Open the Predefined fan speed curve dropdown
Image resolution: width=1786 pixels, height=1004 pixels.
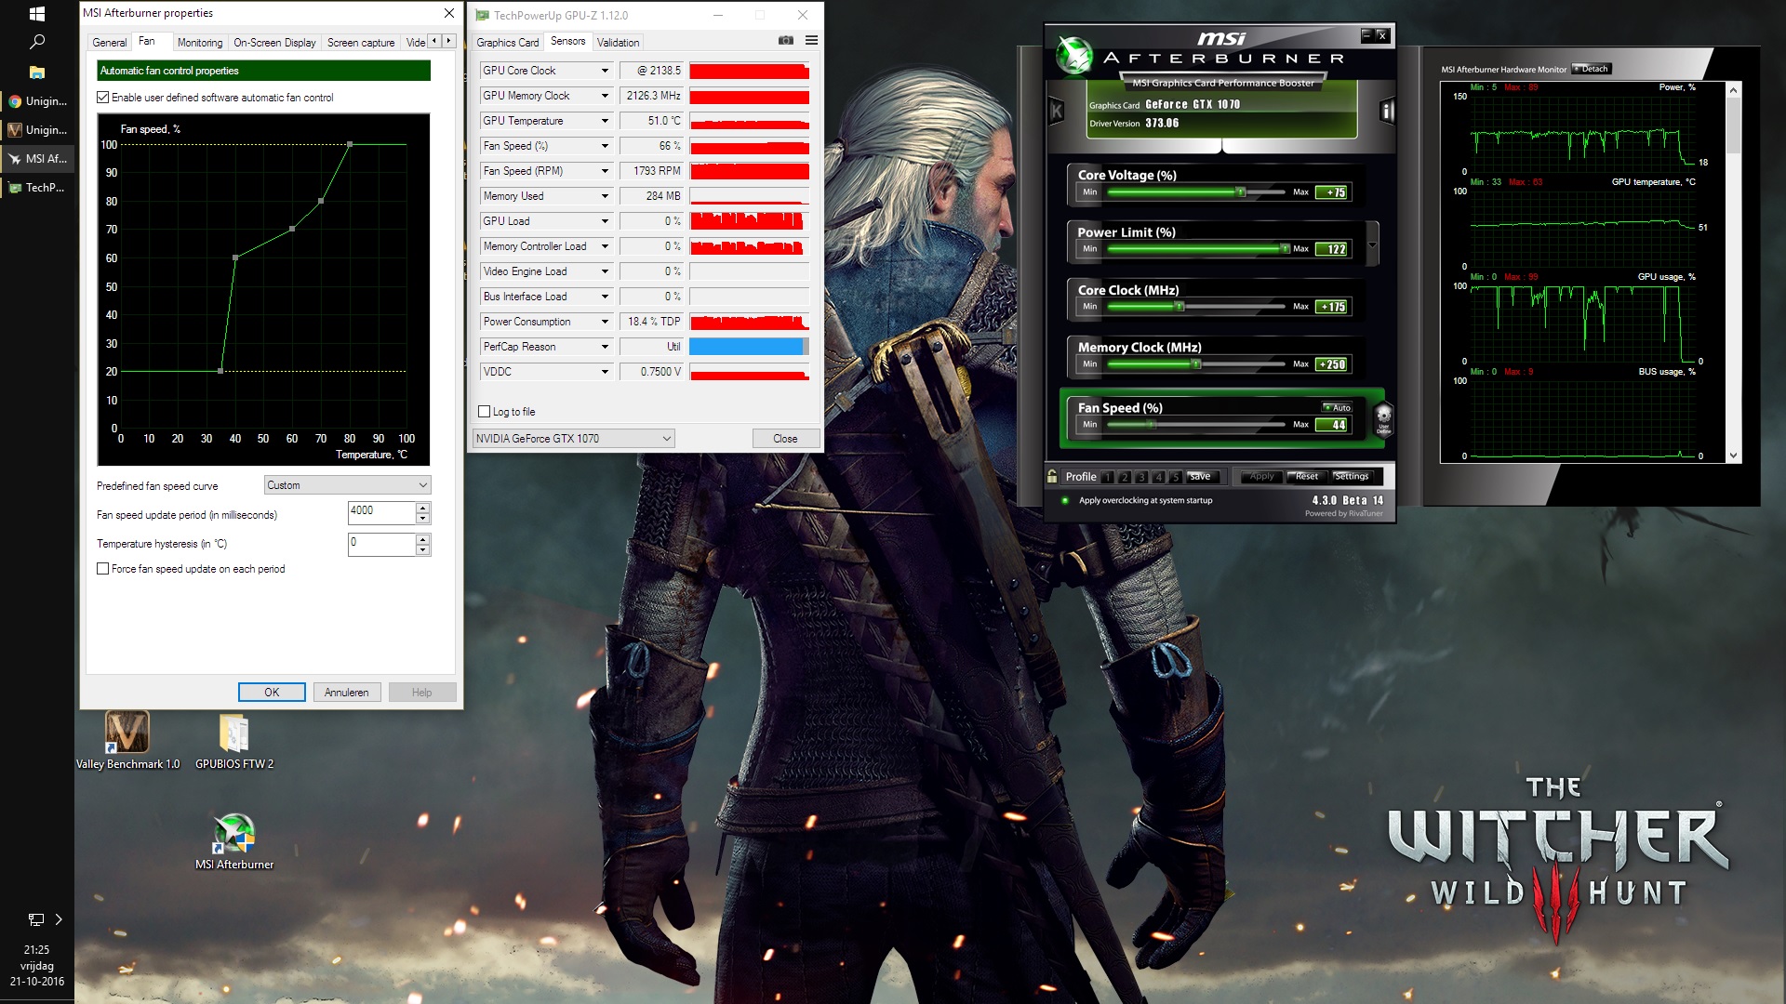pos(348,485)
